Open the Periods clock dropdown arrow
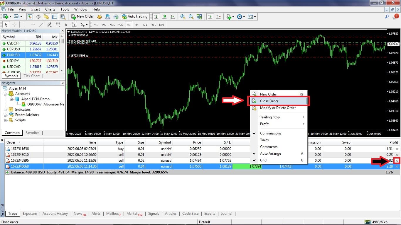This screenshot has width=401, height=225. [x=244, y=17]
